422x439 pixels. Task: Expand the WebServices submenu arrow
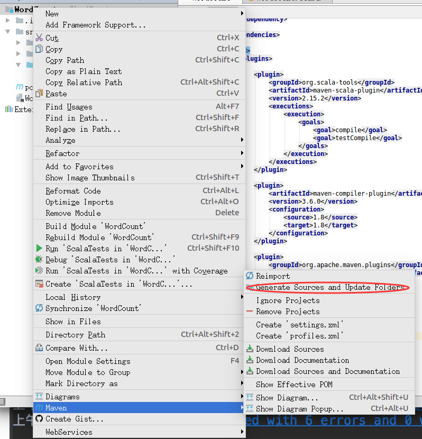point(242,432)
